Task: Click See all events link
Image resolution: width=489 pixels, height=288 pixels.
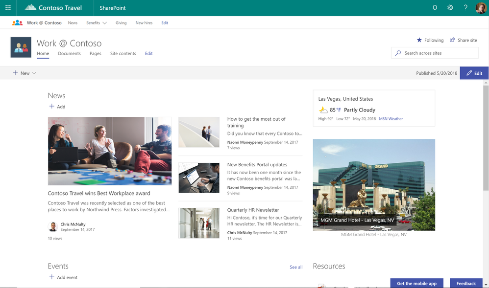Action: click(x=296, y=267)
